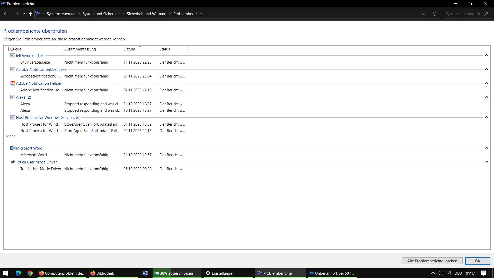
Task: Open the notification center icon
Action: point(483,273)
